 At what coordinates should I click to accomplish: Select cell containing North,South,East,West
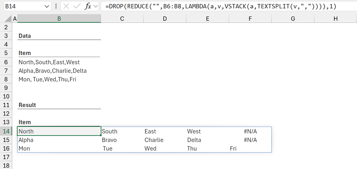[49, 62]
